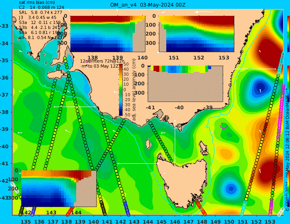Click the 145 label on bottom longitude axis
The width and height of the screenshot is (290, 224).
pyautogui.click(x=161, y=221)
